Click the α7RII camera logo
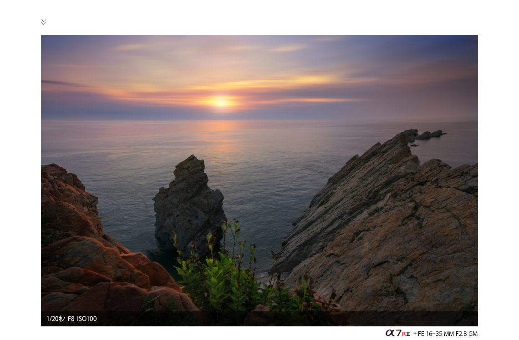 coord(397,333)
